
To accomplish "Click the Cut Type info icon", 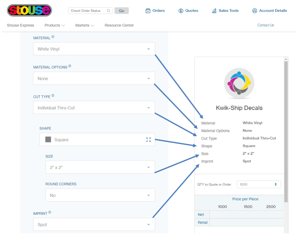I will 53,96.
